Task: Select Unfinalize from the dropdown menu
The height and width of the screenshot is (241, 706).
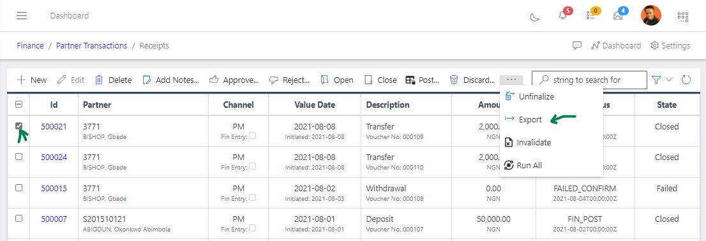Action: (x=551, y=96)
